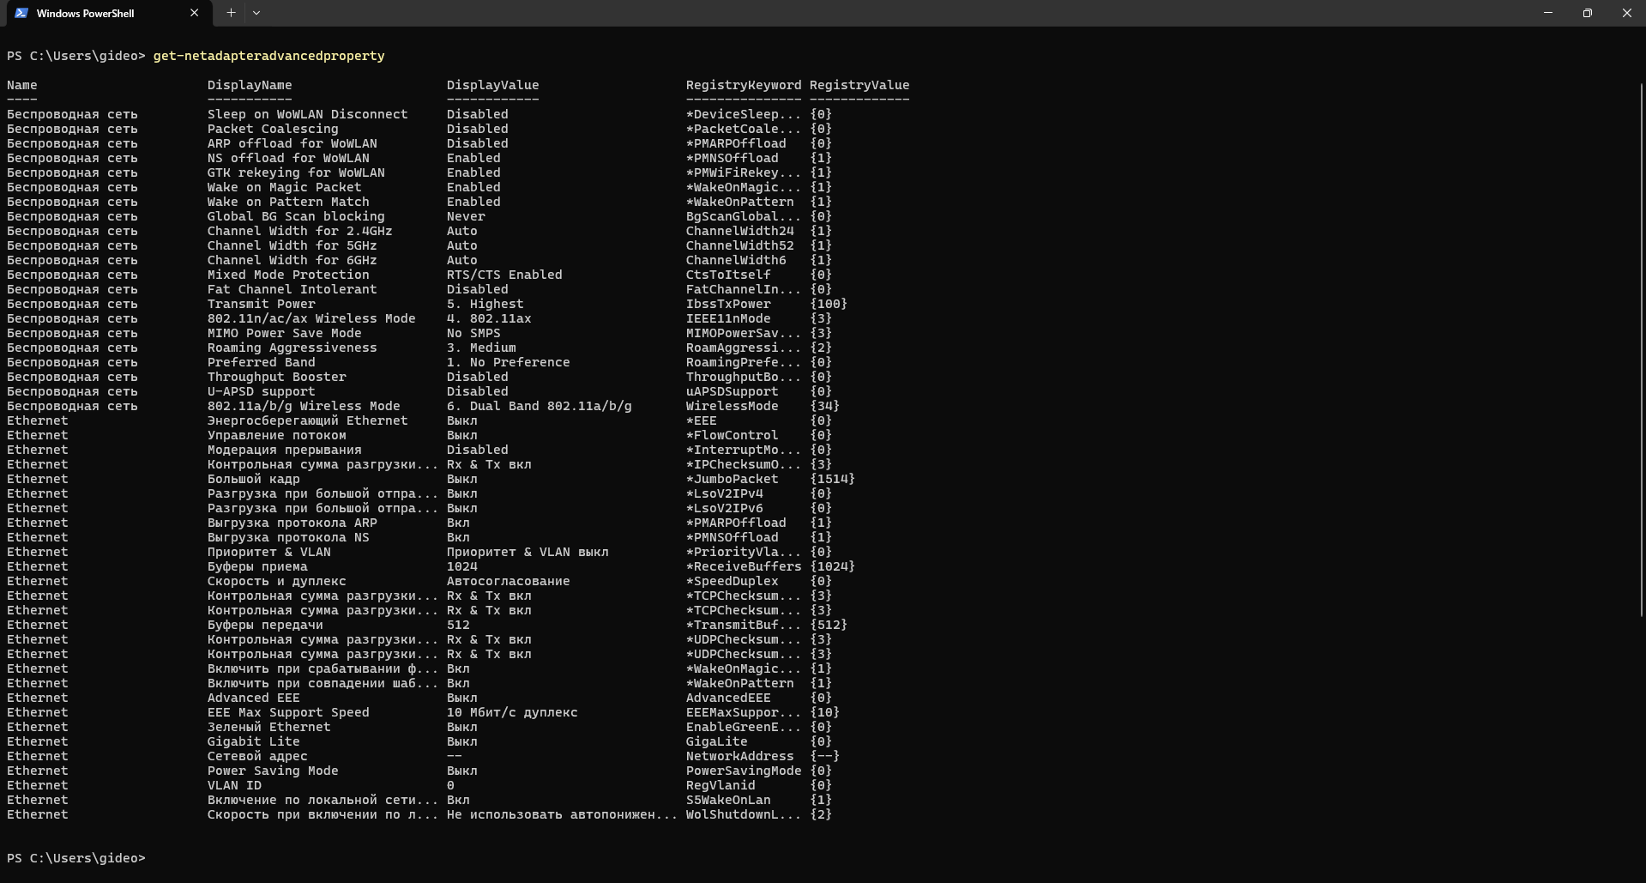The width and height of the screenshot is (1646, 883).
Task: Click the Sleep on WoWLAN Disconnect entry
Action: (x=307, y=114)
